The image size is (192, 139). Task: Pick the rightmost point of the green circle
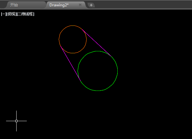click(118, 71)
